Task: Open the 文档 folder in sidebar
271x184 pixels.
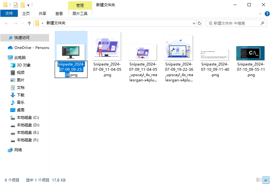Action: tap(18, 88)
